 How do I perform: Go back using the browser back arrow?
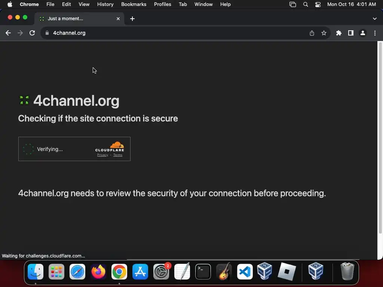[x=8, y=33]
